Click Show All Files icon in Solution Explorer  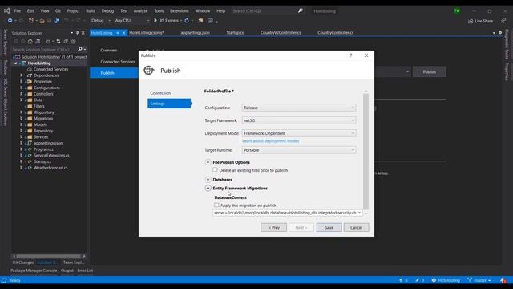click(x=73, y=41)
